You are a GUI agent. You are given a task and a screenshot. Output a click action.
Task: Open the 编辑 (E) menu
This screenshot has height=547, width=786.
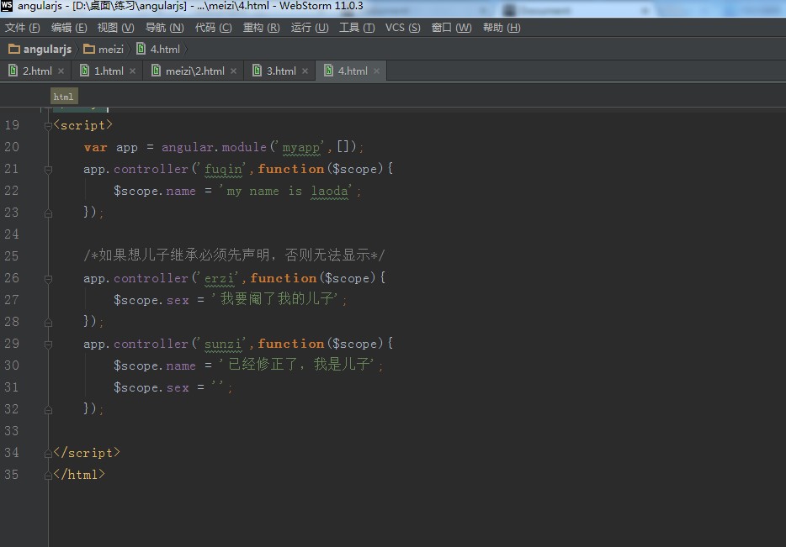(69, 28)
